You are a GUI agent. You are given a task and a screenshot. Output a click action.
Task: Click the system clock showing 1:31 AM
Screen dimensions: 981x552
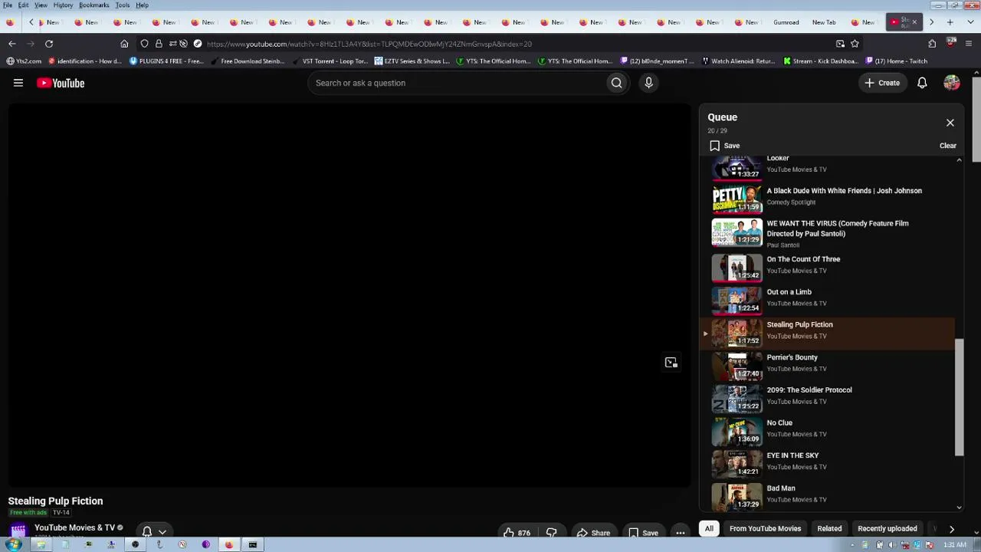[955, 545]
